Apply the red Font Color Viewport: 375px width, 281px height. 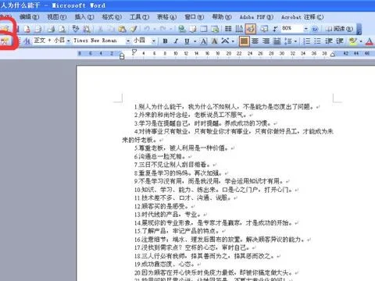(x=370, y=41)
